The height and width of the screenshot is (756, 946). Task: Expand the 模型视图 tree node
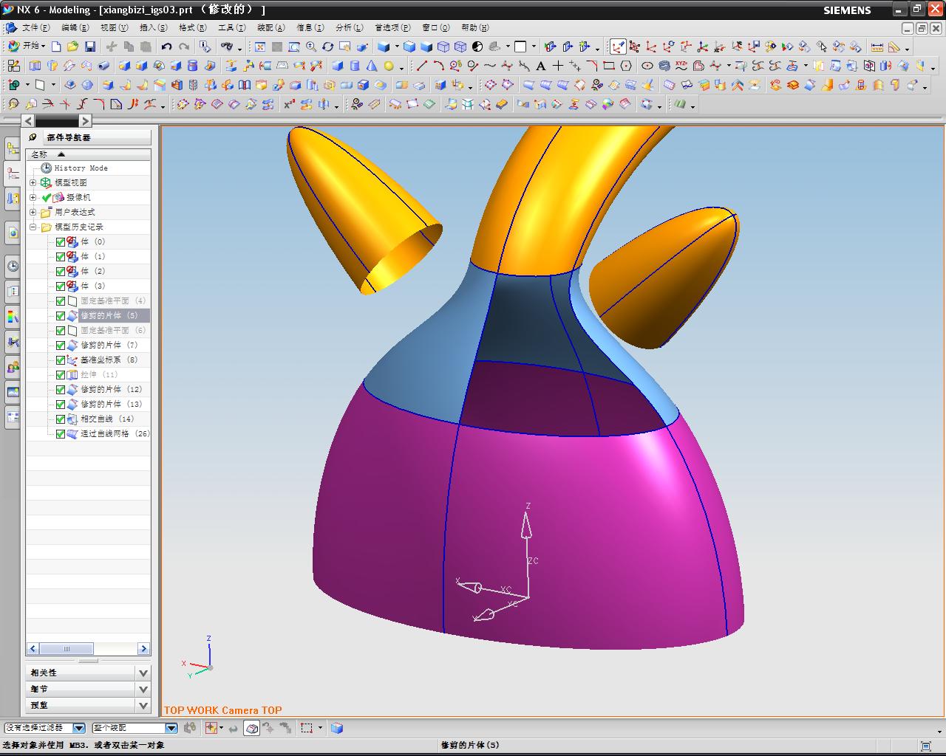click(x=33, y=182)
